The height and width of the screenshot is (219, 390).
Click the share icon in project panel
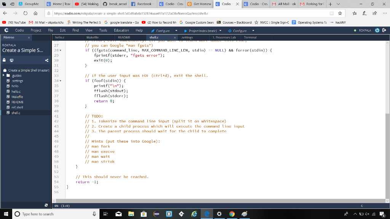tap(46, 60)
